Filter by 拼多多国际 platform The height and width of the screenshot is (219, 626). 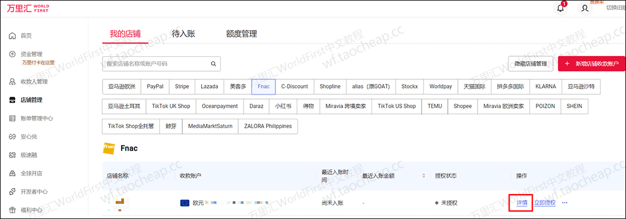[x=510, y=86]
